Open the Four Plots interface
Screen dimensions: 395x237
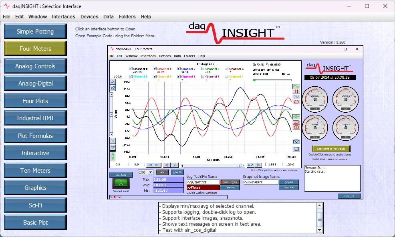click(x=35, y=101)
